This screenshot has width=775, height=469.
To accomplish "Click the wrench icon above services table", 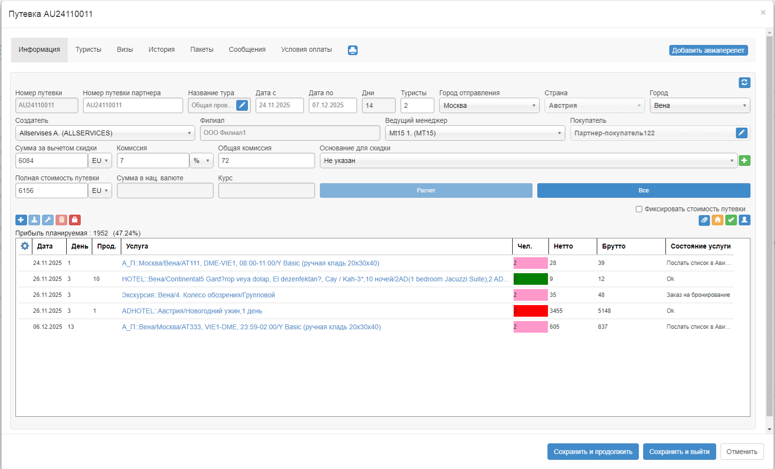I will [48, 220].
